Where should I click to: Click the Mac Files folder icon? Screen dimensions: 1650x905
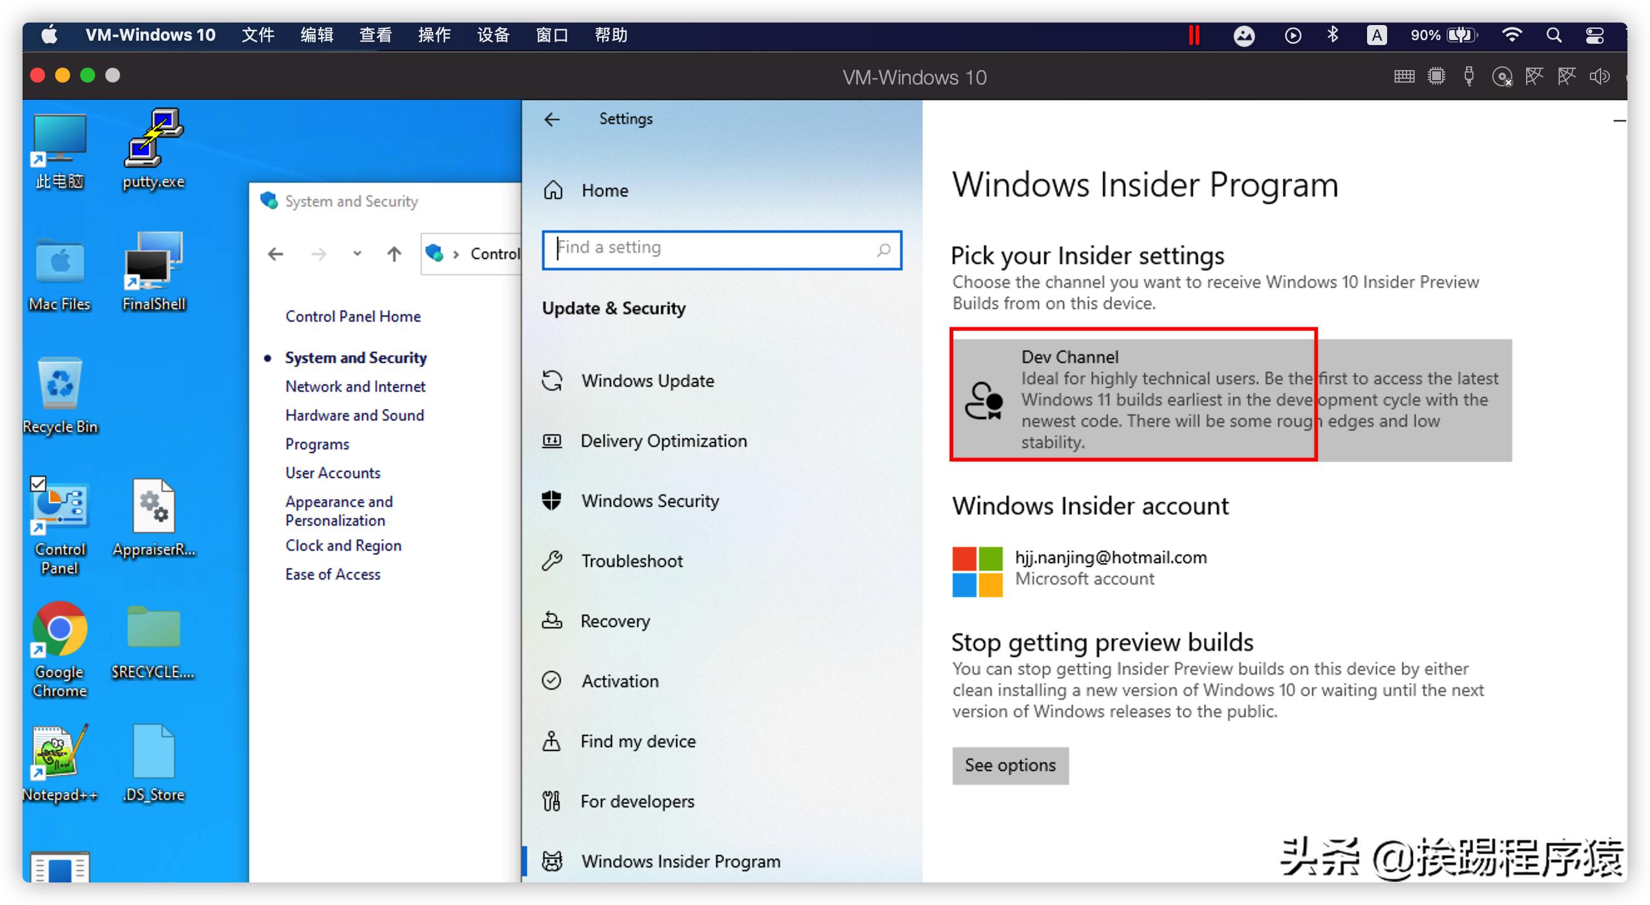pyautogui.click(x=59, y=262)
